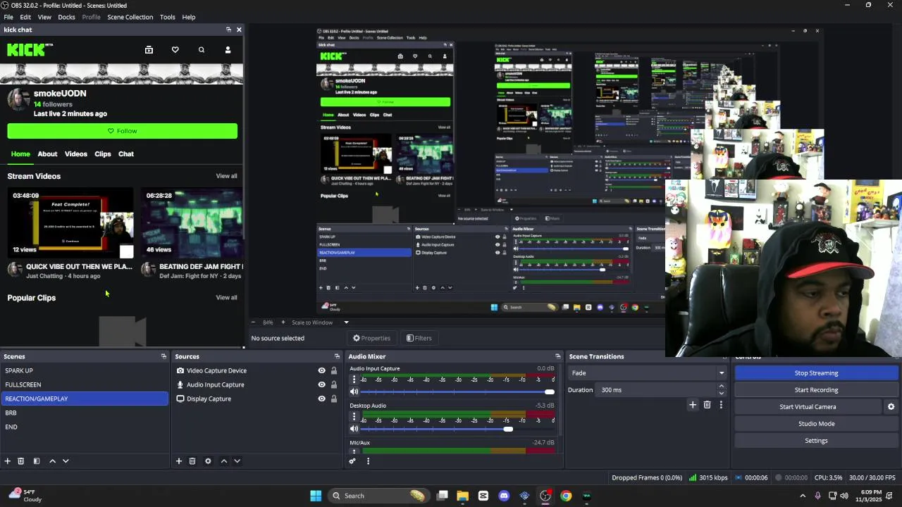Screen dimensions: 902x507
Task: Remove the selected source with the trash icon
Action: tap(192, 461)
